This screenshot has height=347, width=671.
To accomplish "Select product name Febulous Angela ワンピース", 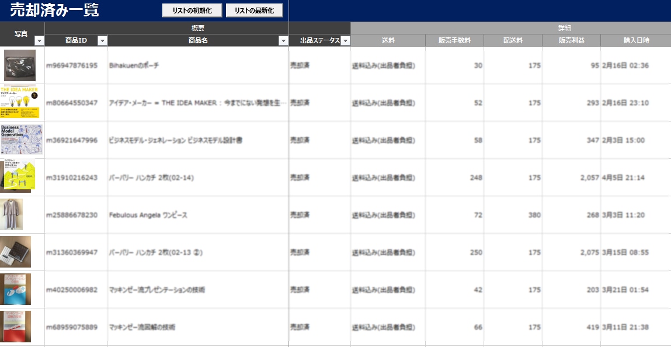I will [x=148, y=215].
